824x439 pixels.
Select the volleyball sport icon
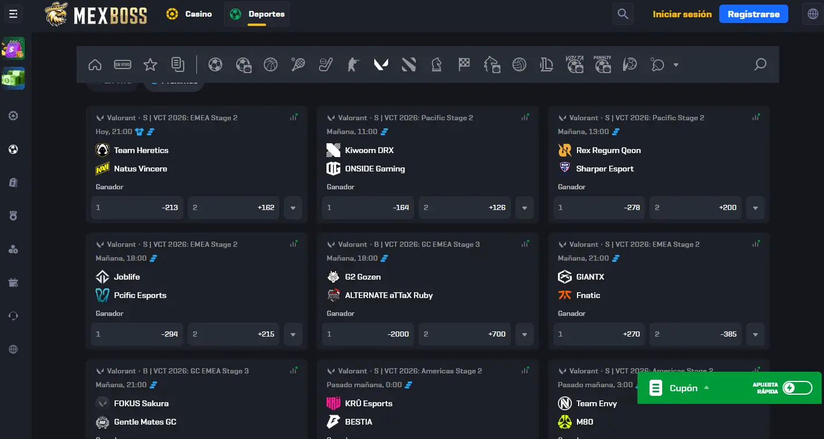[x=519, y=64]
